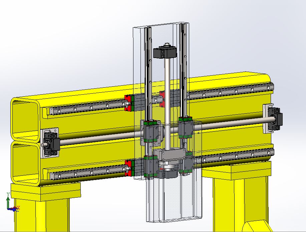The width and height of the screenshot is (306, 232).
Task: Select the top bearing block of vertical screw
Action: (x=165, y=51)
